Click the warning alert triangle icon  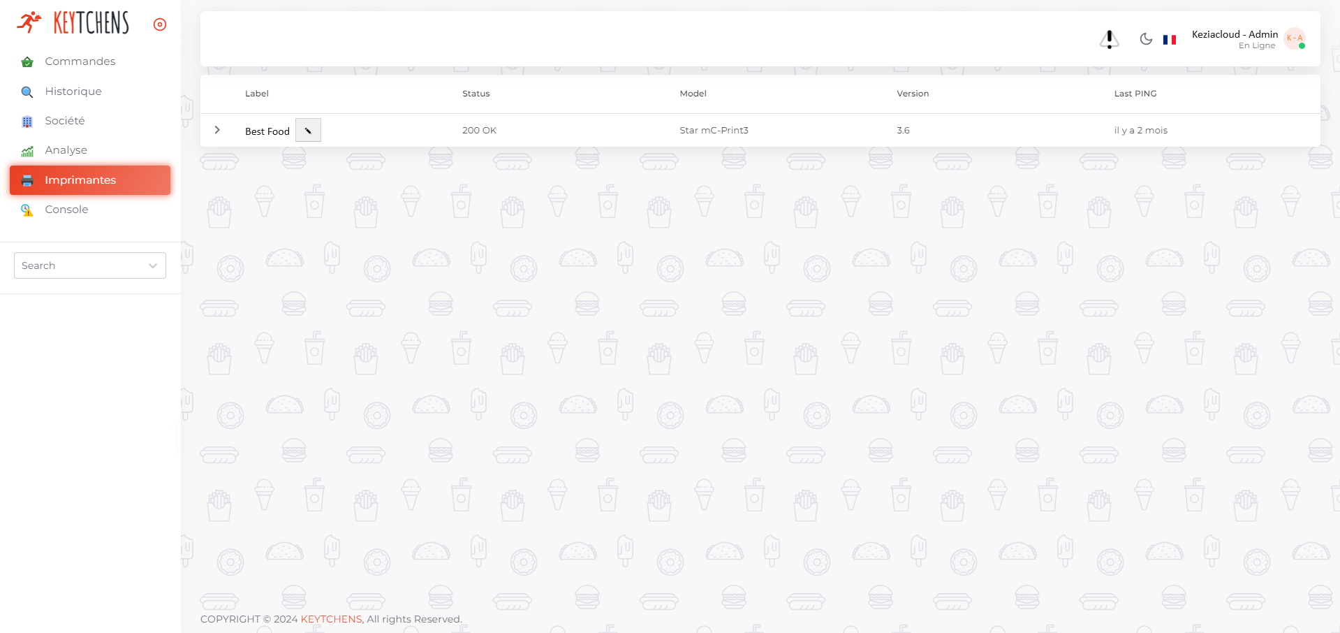point(1109,40)
